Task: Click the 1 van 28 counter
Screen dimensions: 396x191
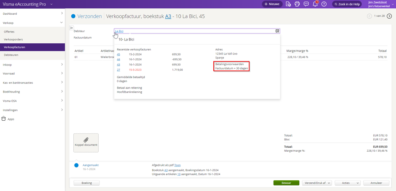Action: coord(379,16)
